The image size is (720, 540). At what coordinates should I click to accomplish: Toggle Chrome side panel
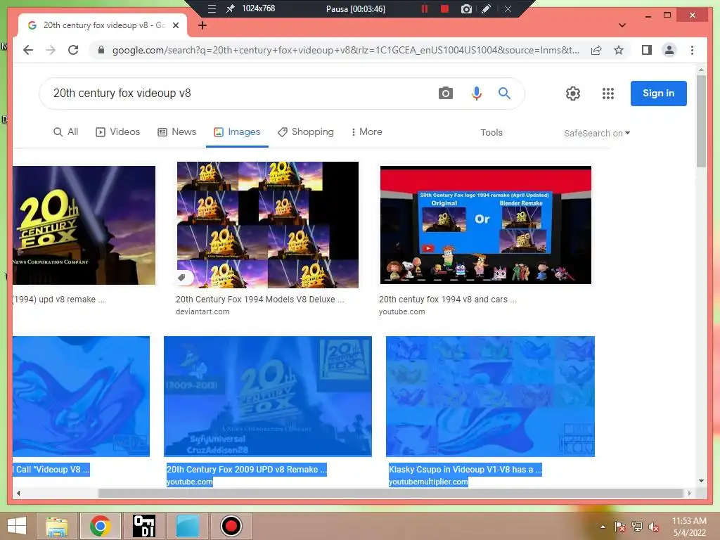[x=647, y=50]
